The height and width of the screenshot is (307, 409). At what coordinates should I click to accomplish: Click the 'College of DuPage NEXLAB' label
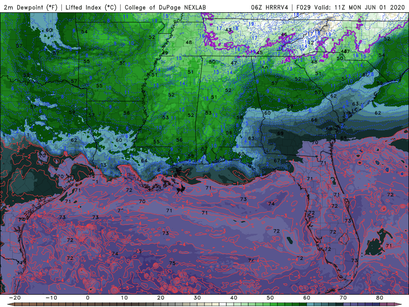coord(165,7)
